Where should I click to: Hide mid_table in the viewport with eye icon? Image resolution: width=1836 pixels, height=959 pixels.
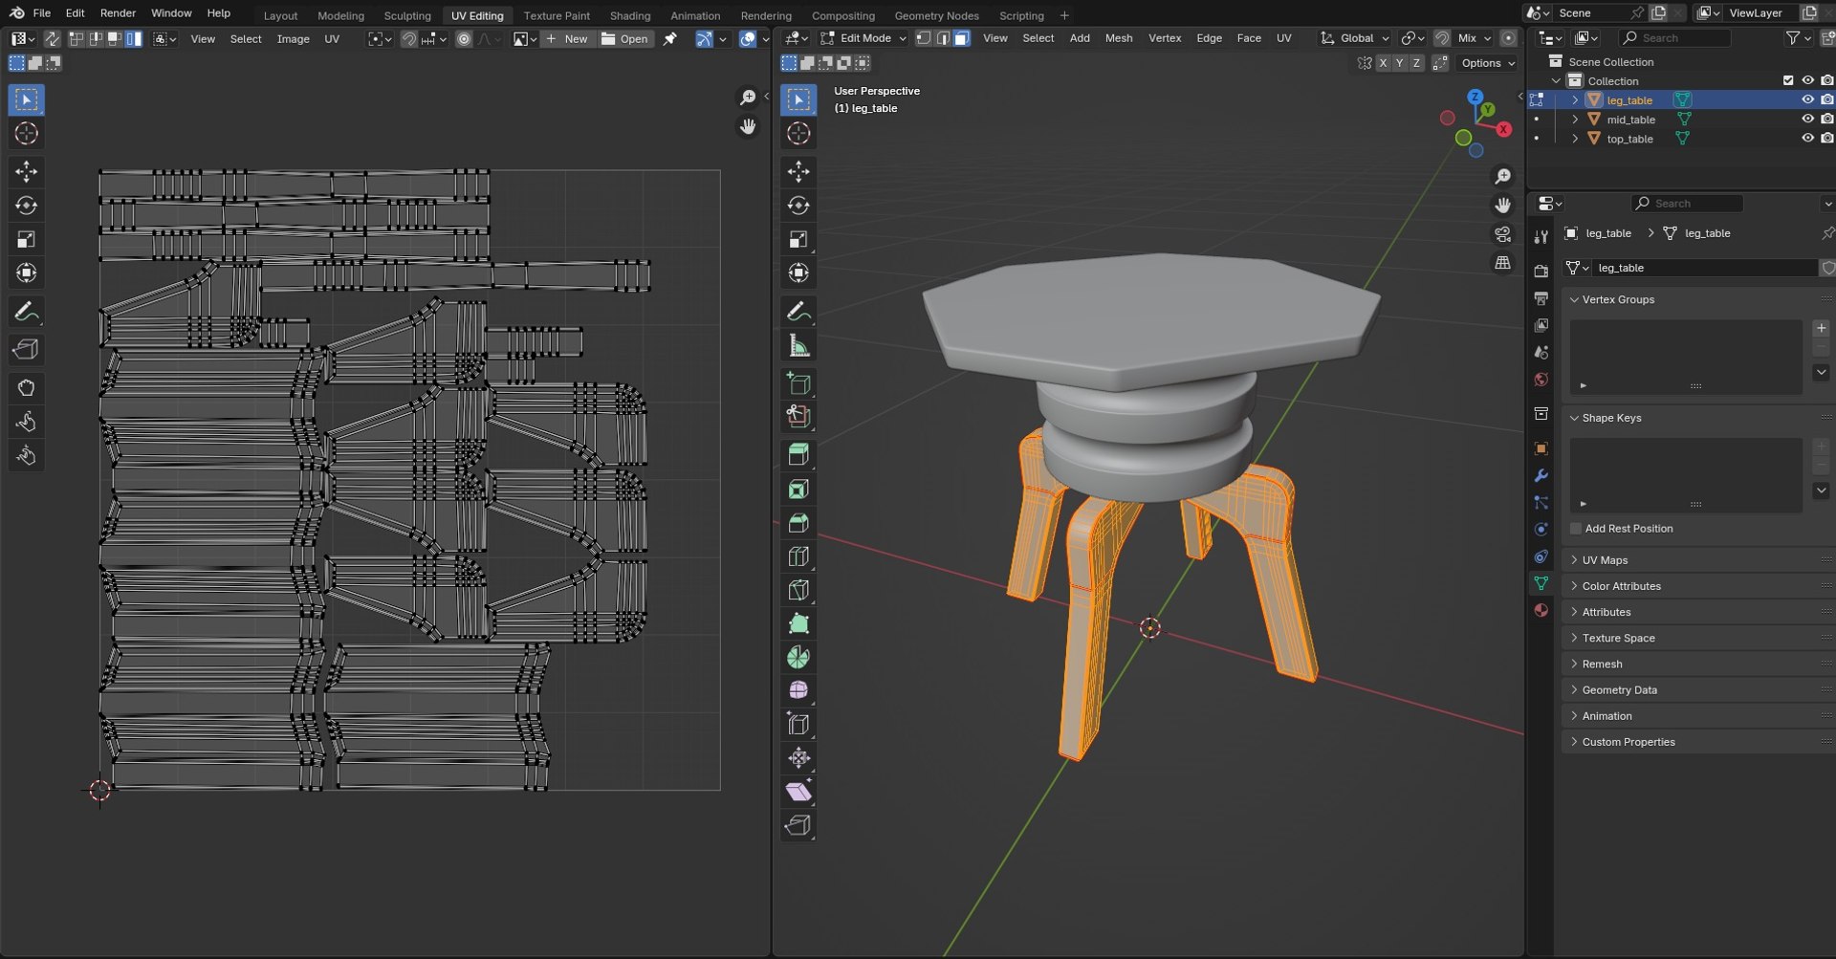(x=1807, y=120)
